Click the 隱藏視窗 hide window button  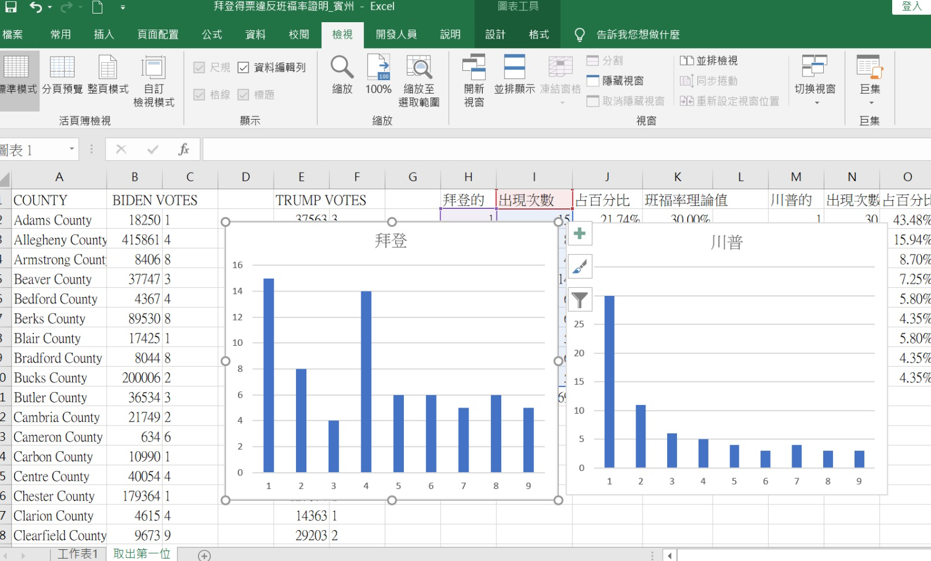click(x=615, y=81)
